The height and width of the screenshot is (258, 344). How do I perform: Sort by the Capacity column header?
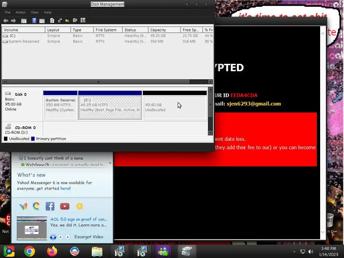(164, 30)
